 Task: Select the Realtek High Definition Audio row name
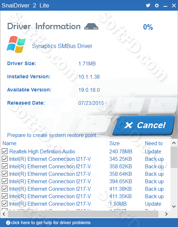pyautogui.click(x=42, y=152)
